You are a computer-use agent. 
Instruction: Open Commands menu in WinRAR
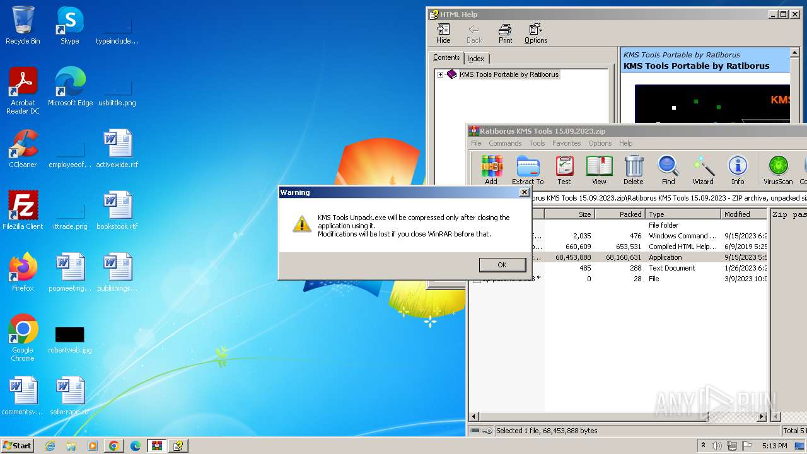[x=505, y=143]
